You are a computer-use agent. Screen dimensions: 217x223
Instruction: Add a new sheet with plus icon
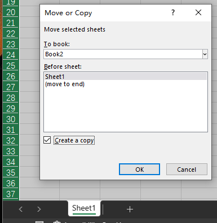(x=130, y=209)
